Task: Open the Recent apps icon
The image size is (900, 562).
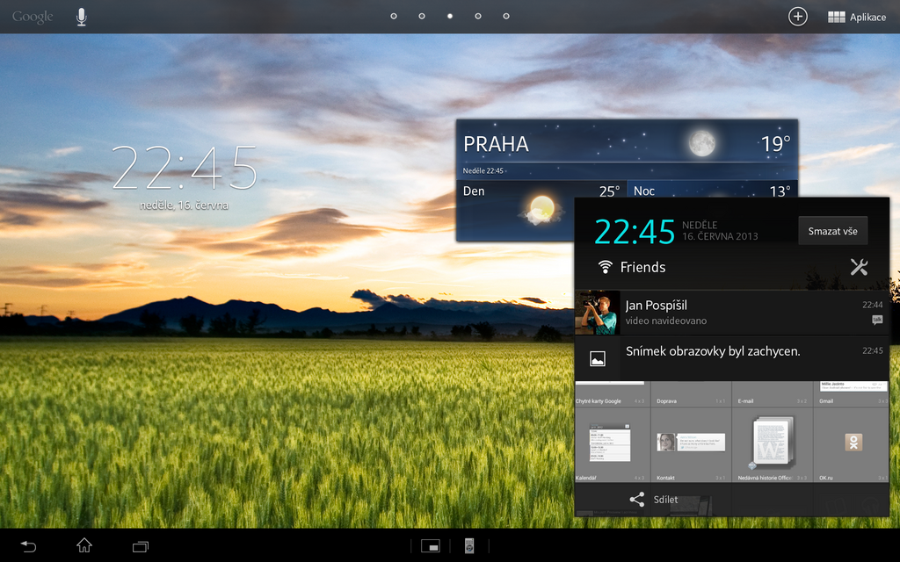Action: coord(139,545)
